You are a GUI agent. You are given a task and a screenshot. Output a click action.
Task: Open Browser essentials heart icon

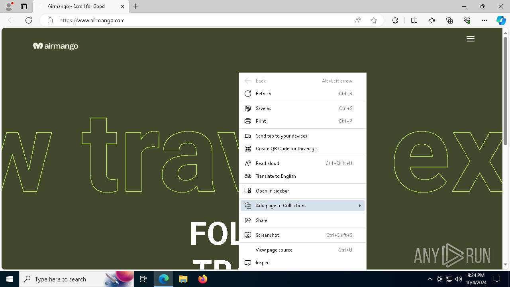pos(467,20)
